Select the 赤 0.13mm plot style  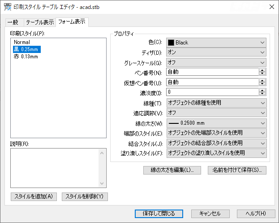click(x=26, y=57)
